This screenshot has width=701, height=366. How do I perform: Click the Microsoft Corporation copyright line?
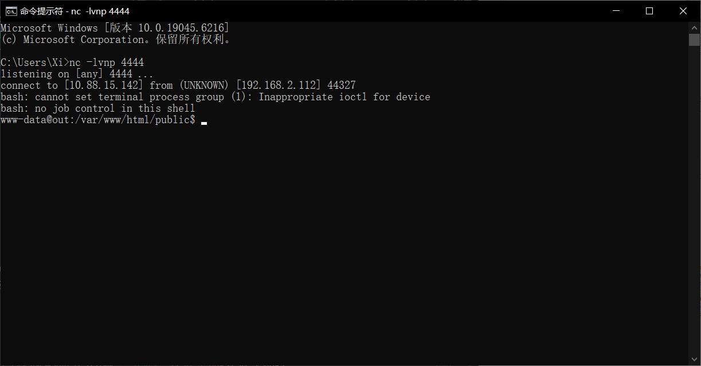click(115, 40)
